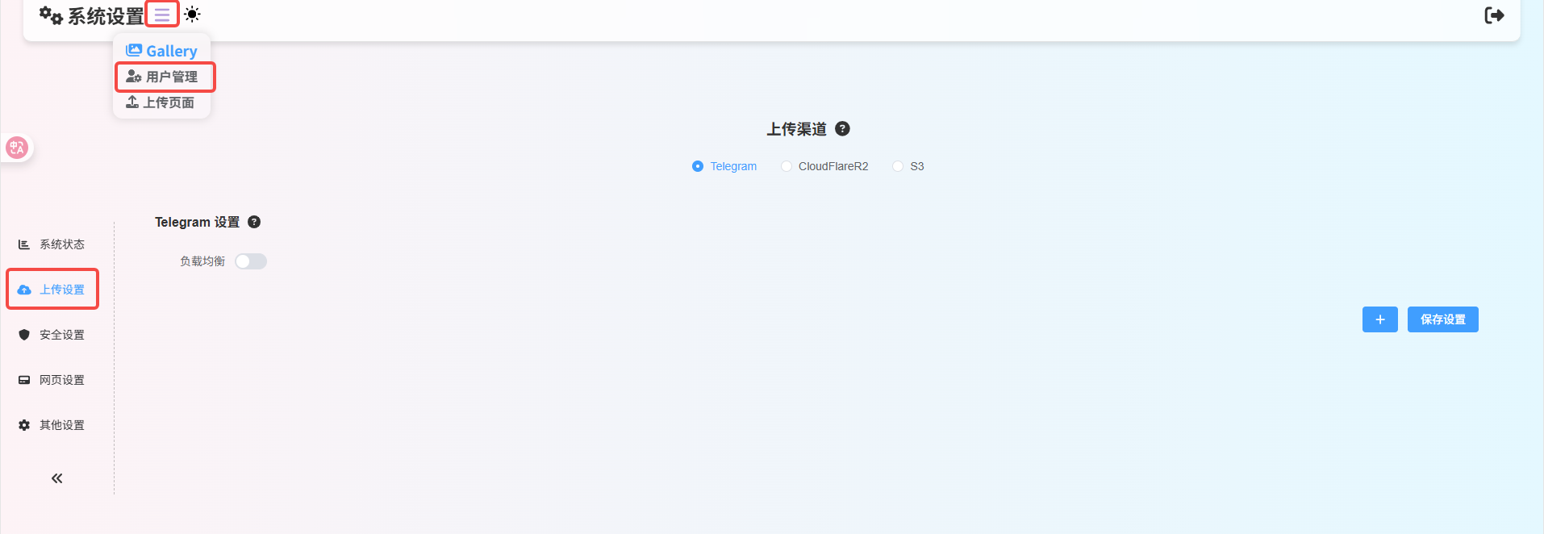Open 网页设置 in the sidebar
This screenshot has height=534, width=1544.
click(52, 380)
